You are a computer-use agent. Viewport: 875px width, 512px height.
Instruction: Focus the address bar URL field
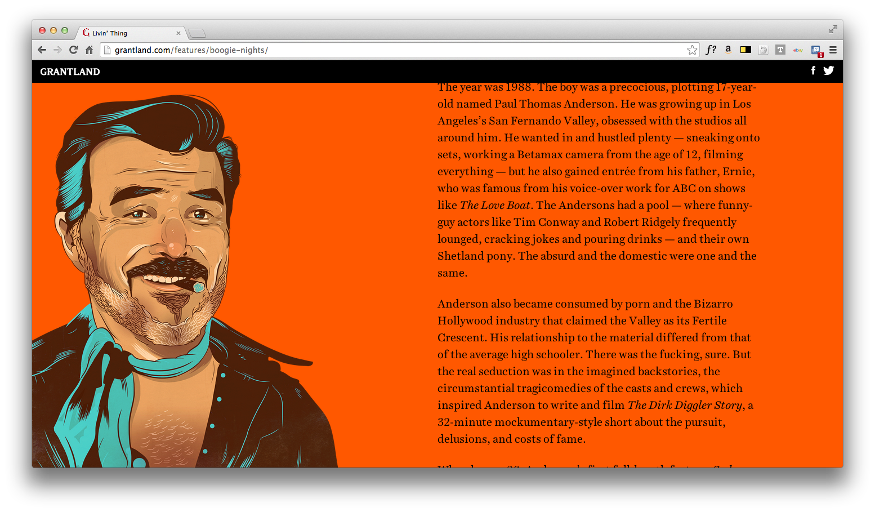point(394,50)
